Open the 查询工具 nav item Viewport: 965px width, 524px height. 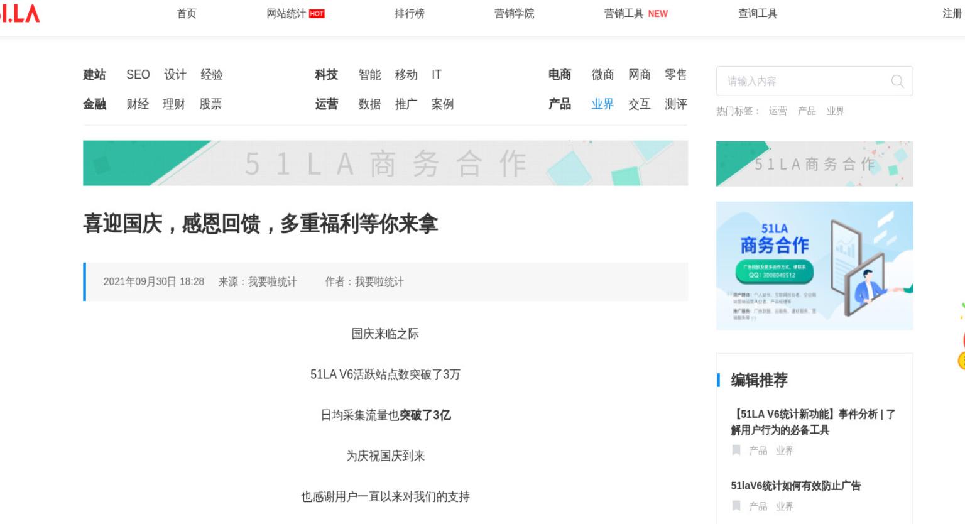(758, 13)
